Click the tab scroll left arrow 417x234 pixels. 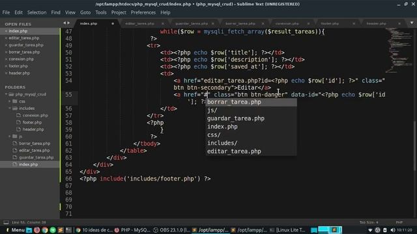(65, 23)
